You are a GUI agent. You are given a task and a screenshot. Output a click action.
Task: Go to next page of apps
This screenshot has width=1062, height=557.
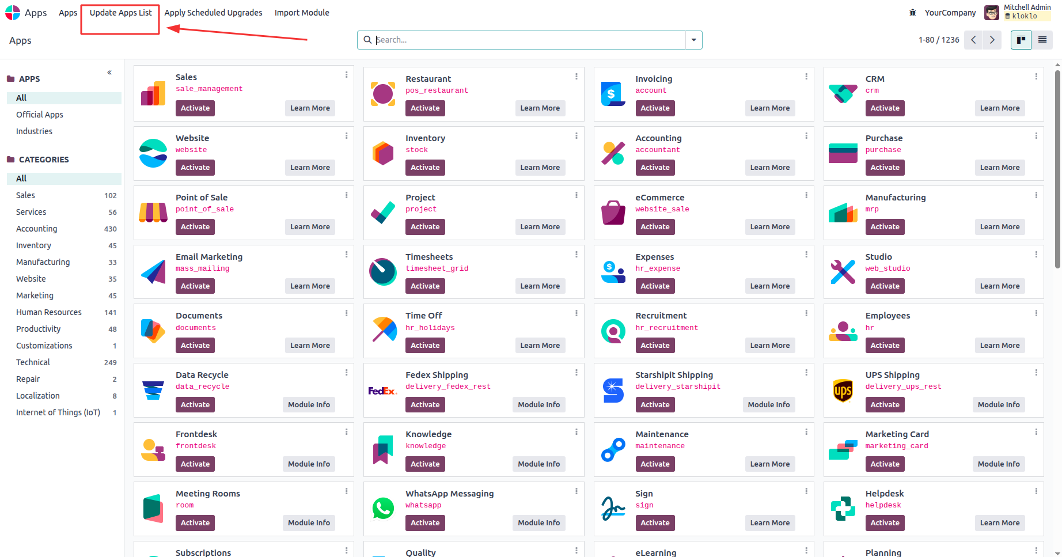[x=992, y=40]
